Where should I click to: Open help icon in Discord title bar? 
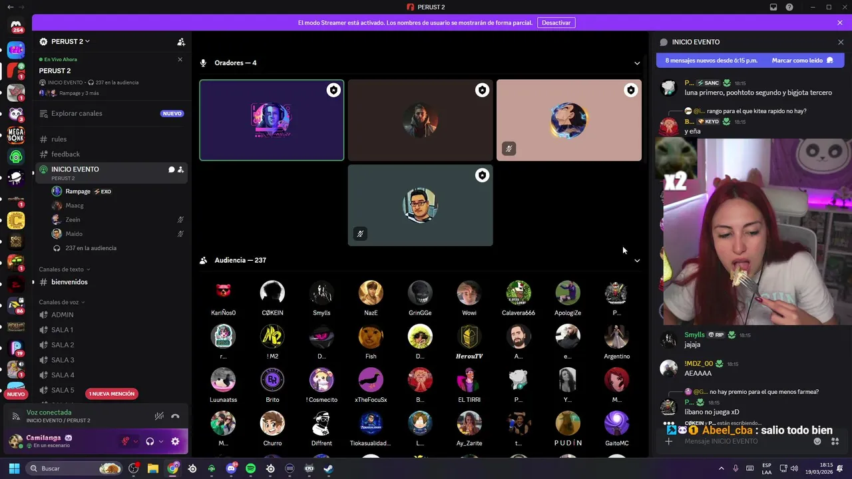tap(789, 7)
